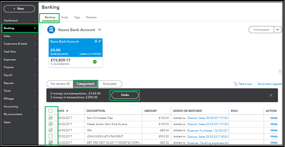Click the edit pencil icon on account card
Screen dimensions: 285x147
point(100,41)
